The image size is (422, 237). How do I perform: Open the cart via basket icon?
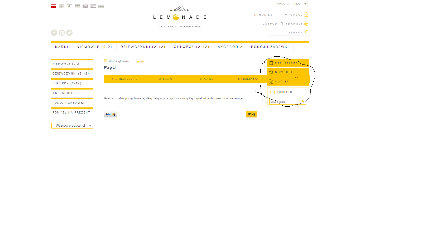[x=306, y=24]
